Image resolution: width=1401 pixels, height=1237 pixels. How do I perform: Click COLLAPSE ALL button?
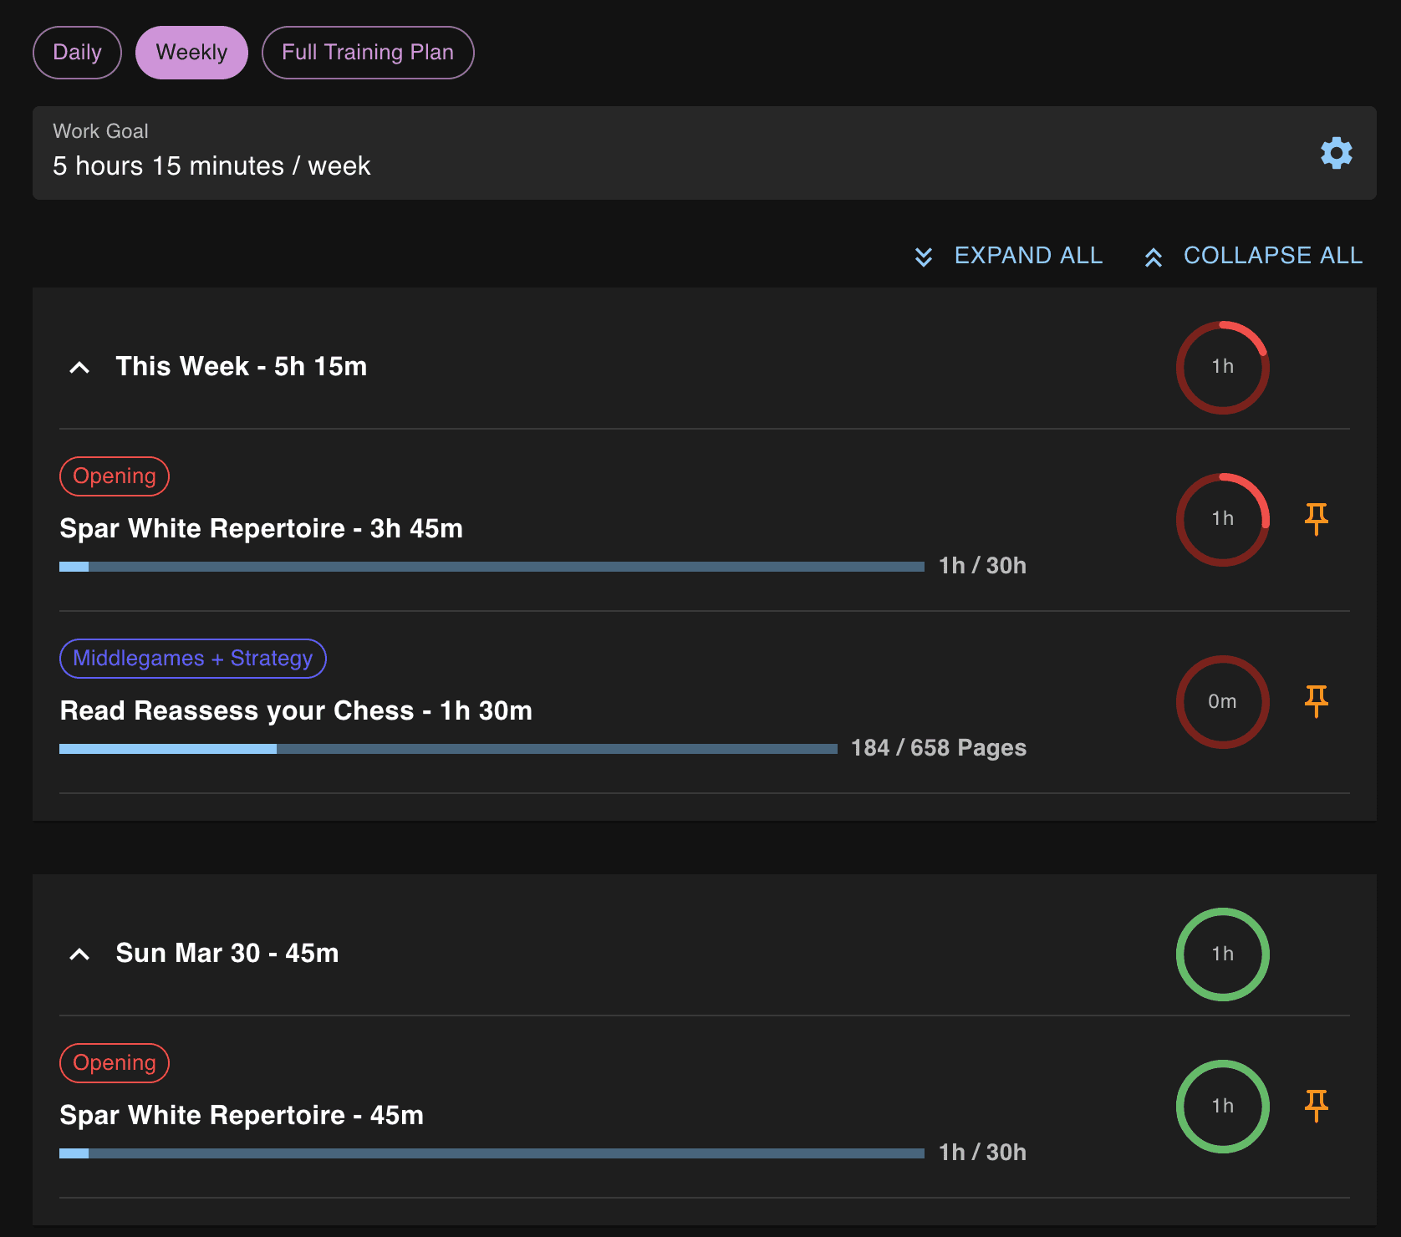click(1253, 256)
